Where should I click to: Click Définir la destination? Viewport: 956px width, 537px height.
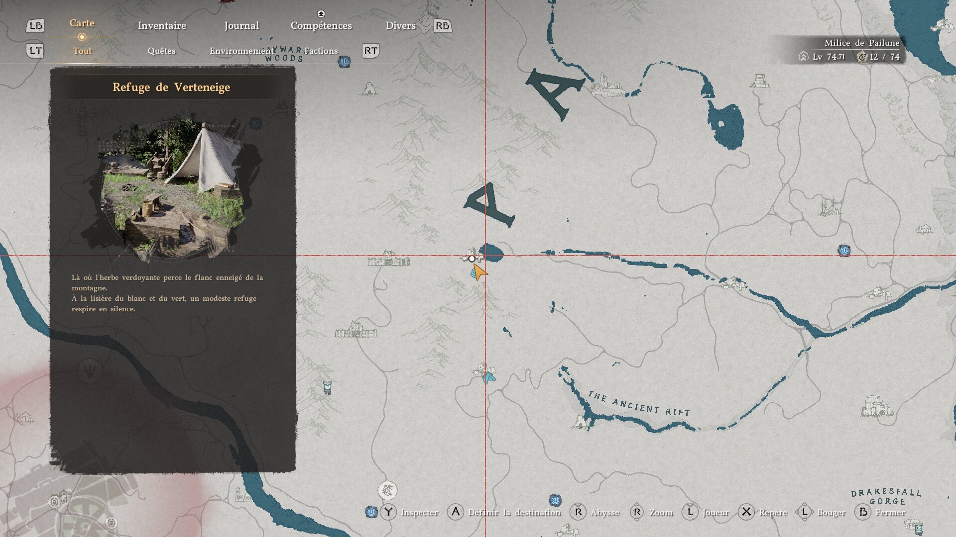514,512
